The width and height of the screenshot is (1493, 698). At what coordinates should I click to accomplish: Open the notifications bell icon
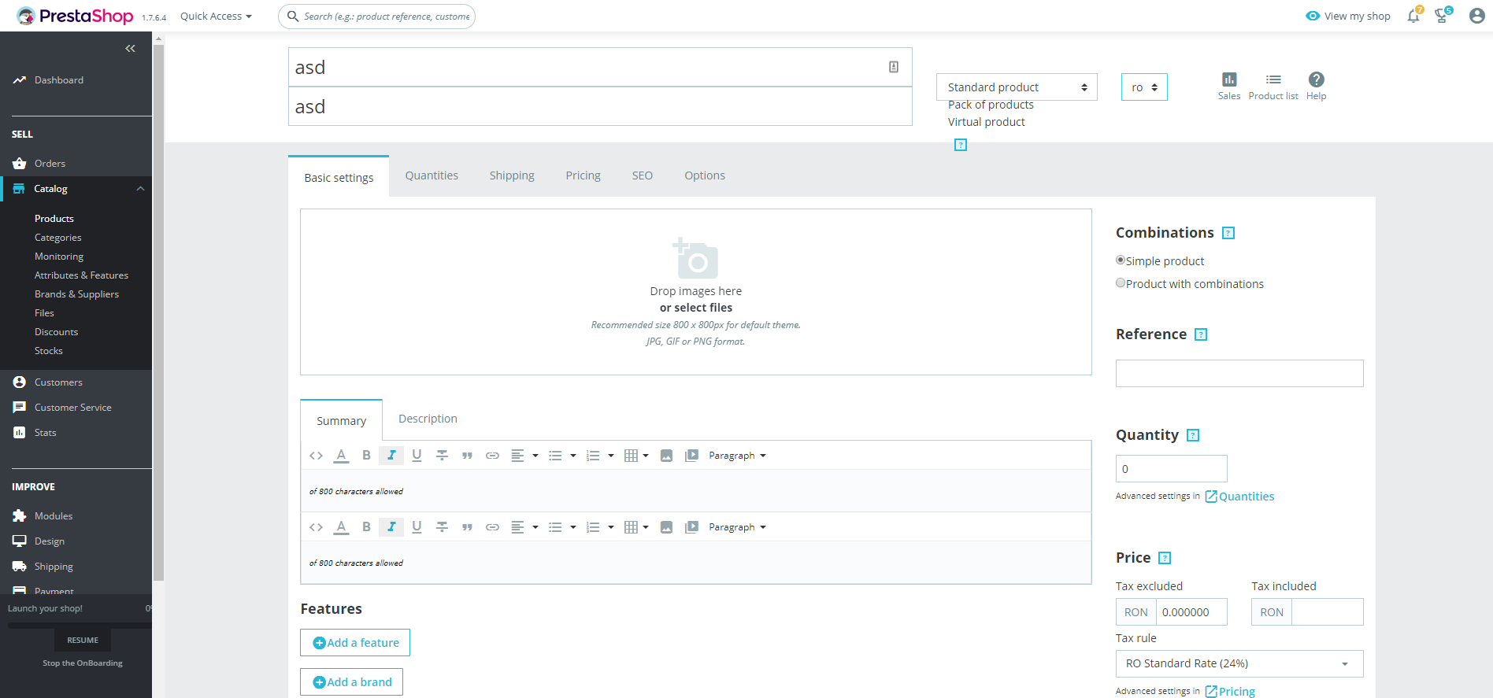(x=1414, y=16)
